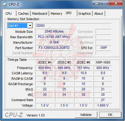This screenshot has height=121, width=125.
Task: Click the empty Week/Year field
Action: pos(103,53)
